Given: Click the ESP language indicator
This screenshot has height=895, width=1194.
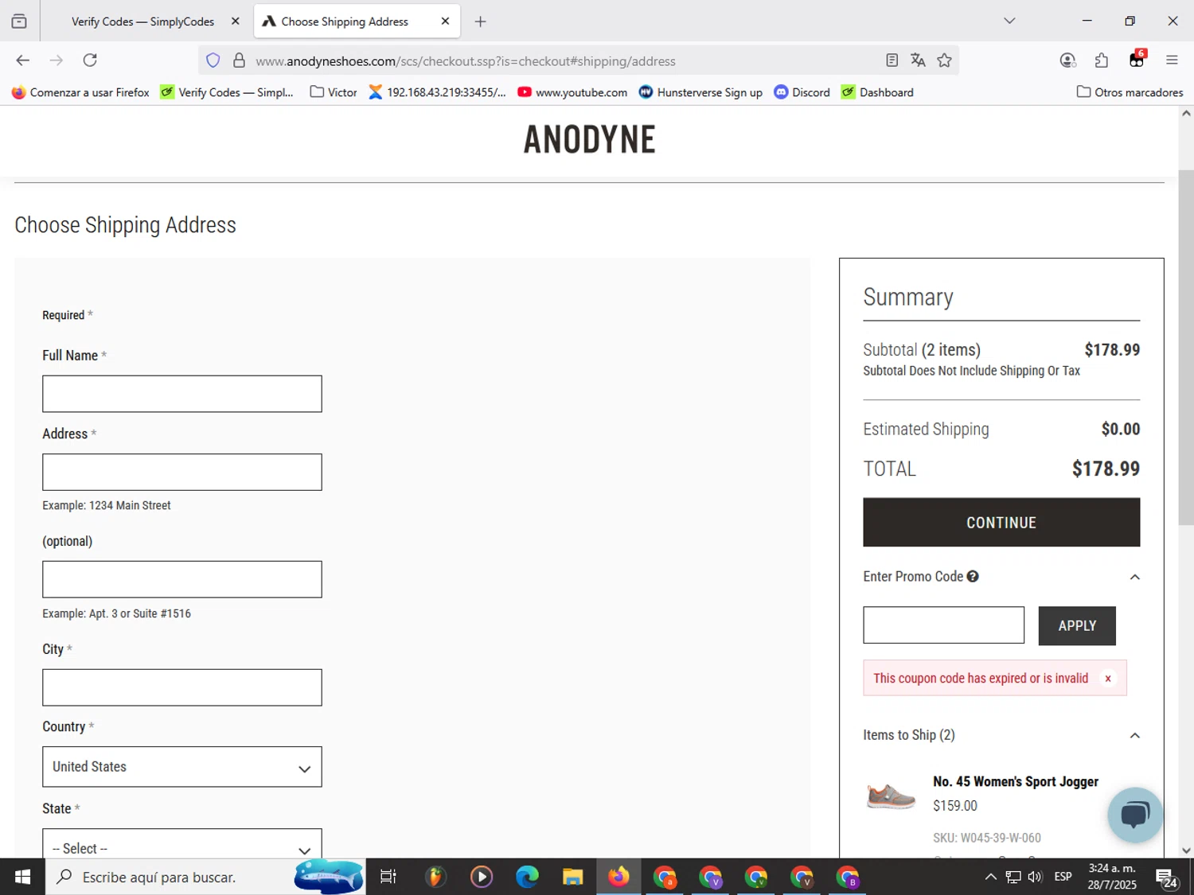Looking at the screenshot, I should click(x=1063, y=877).
